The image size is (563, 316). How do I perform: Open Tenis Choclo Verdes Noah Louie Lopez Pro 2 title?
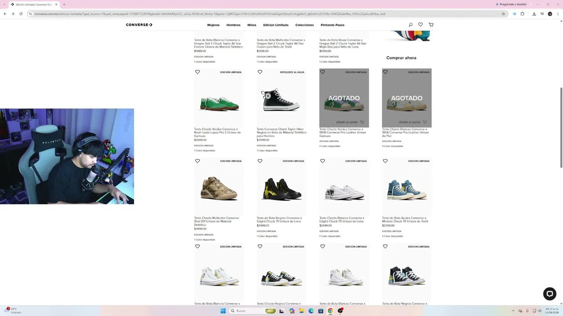218,133
